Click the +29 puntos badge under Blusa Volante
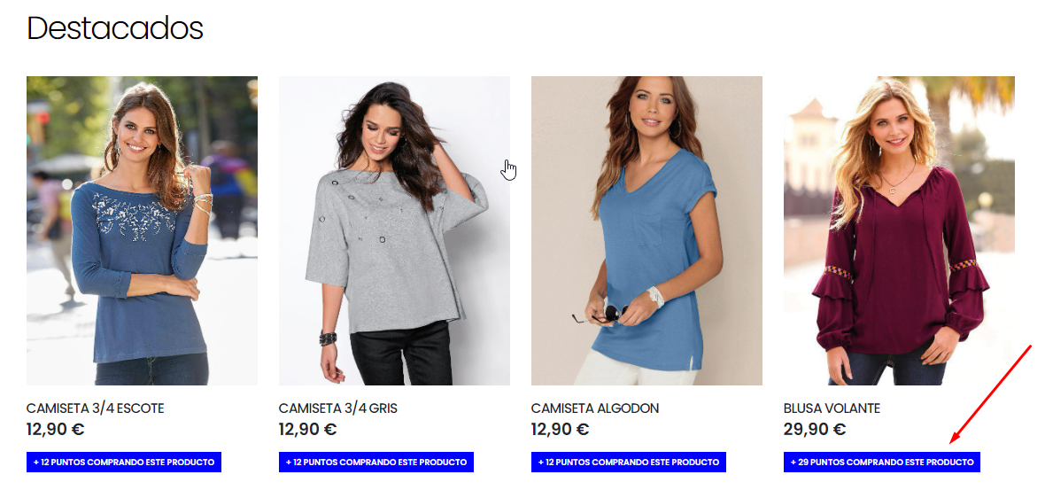 click(x=882, y=462)
